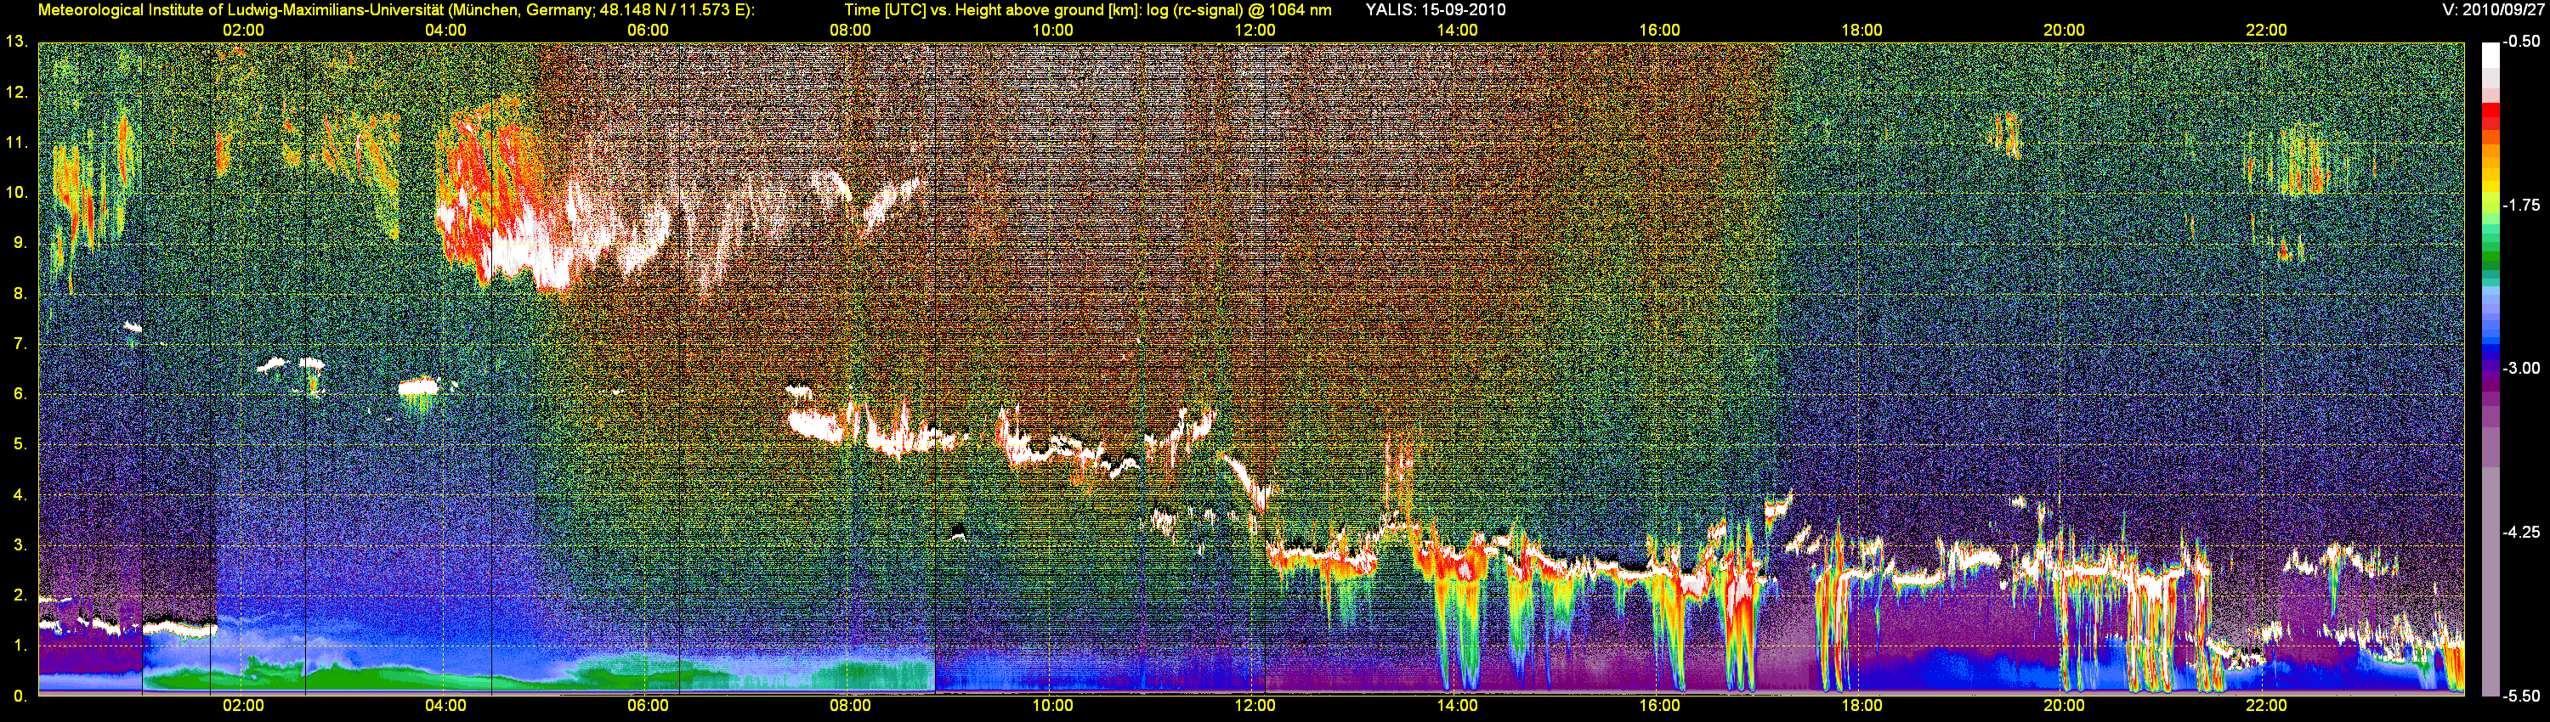Click the height axis label 10.
2550x722 pixels.
pyautogui.click(x=17, y=193)
